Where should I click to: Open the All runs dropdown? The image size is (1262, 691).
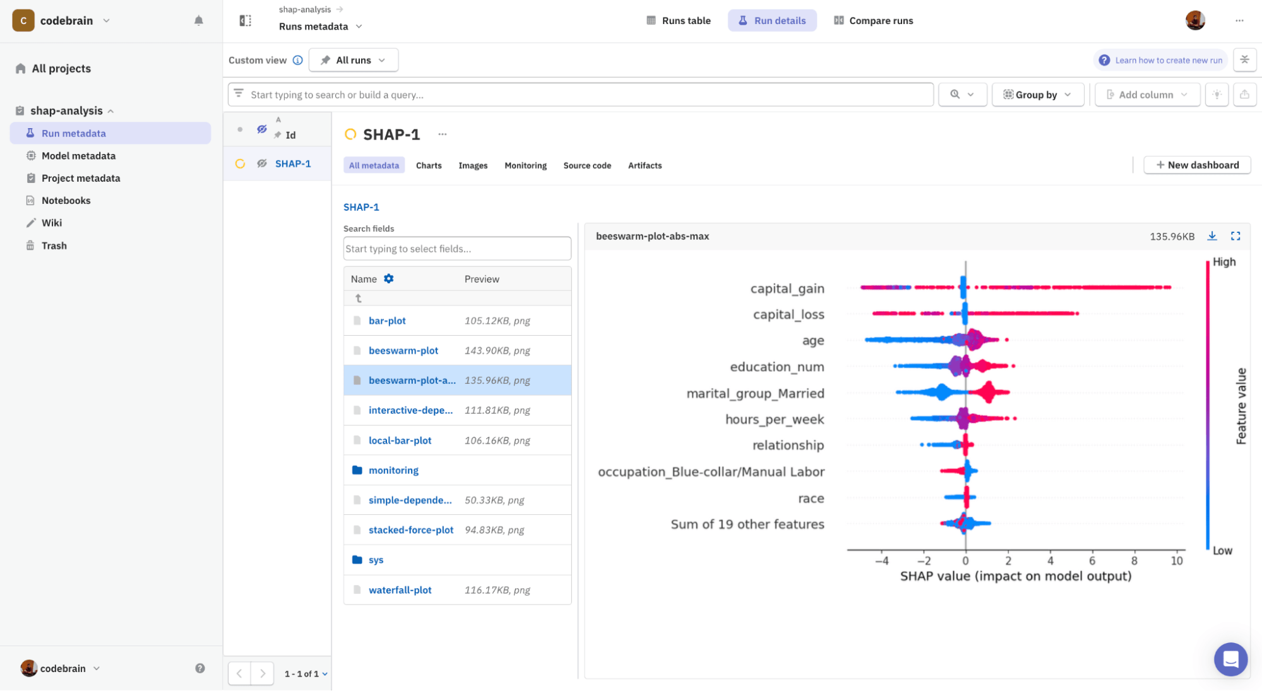[353, 60]
